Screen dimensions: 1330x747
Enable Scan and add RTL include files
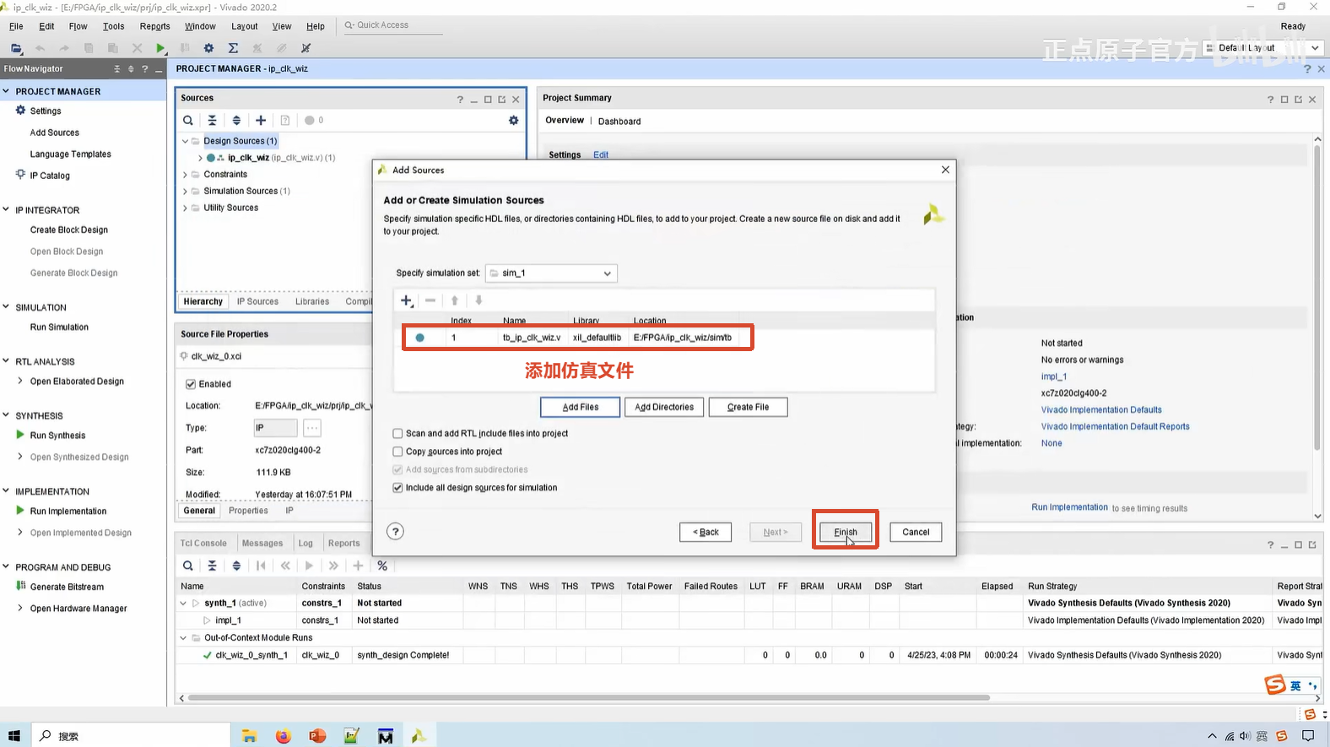(397, 433)
